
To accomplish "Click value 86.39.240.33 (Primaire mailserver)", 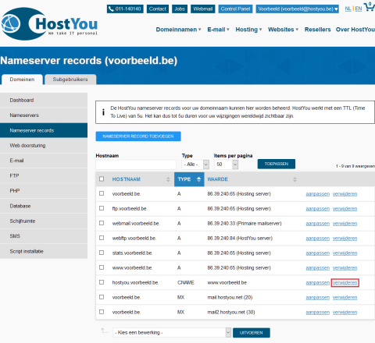I will pos(245,224).
